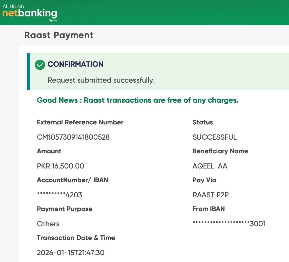This screenshot has width=289, height=262.
Task: Click the masked account number ending 4203
Action: pos(59,195)
